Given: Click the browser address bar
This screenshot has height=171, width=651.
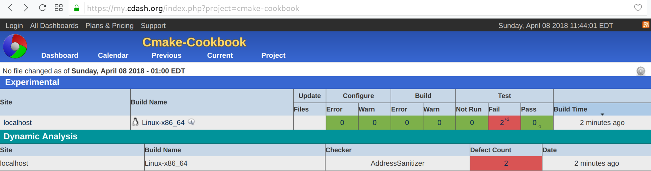Looking at the screenshot, I should [334, 8].
